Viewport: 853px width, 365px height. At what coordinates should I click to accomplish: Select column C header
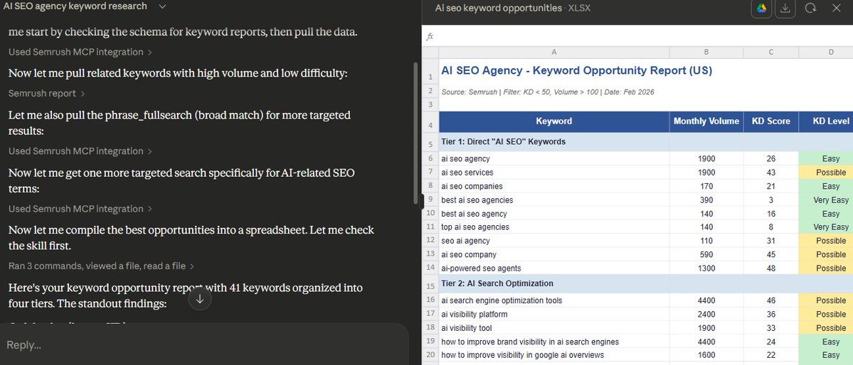click(771, 52)
